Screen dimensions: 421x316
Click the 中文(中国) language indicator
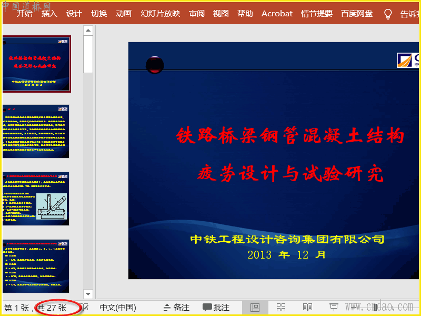[118, 308]
